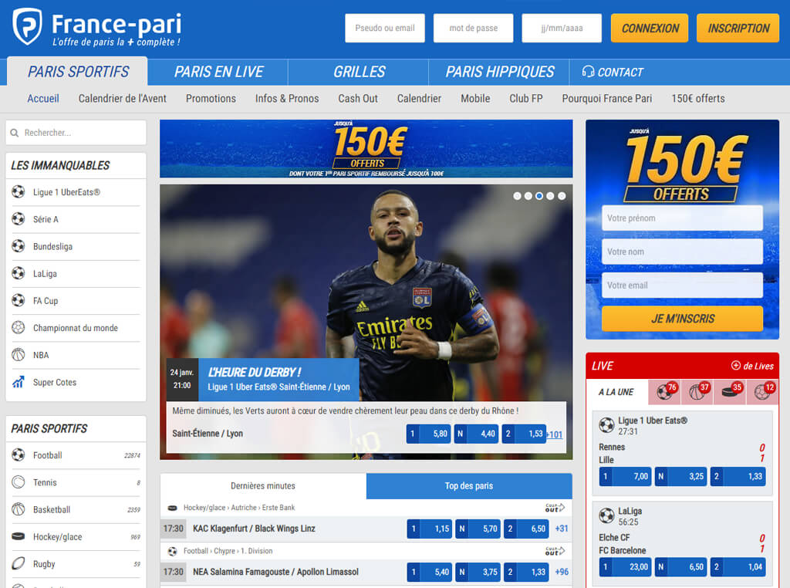Show fourth carousel slide via dot
The height and width of the screenshot is (588, 790).
tap(550, 196)
